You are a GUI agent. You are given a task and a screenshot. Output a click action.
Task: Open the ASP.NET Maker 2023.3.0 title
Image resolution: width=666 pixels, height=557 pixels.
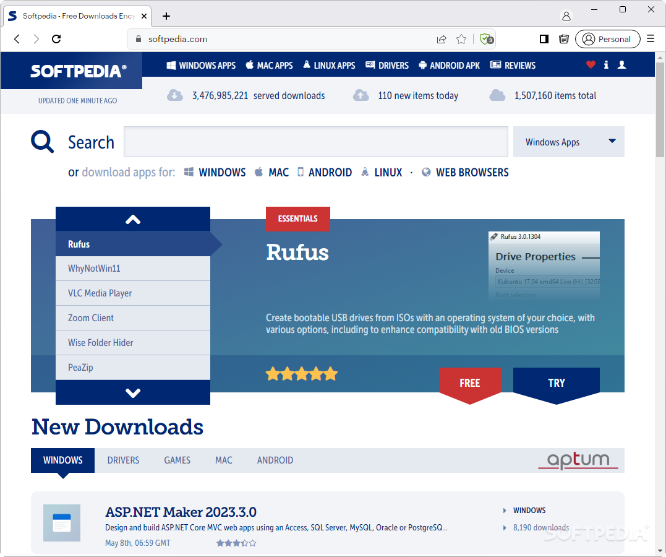pos(181,512)
